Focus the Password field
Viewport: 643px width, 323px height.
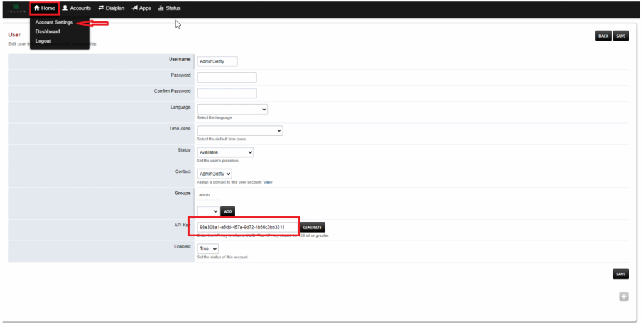[x=227, y=77]
